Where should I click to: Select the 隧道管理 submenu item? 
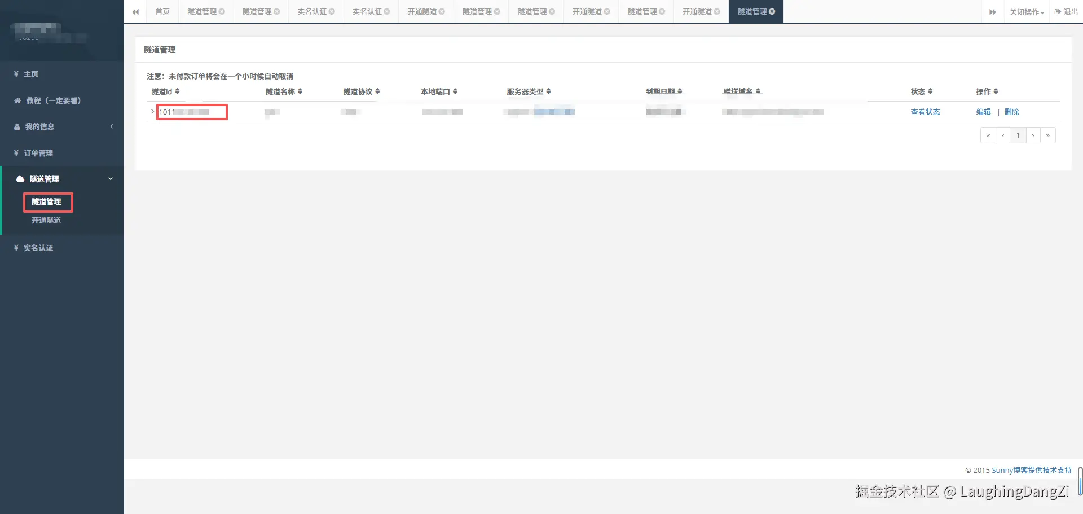tap(46, 201)
